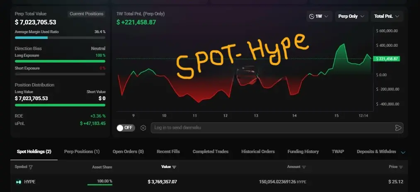
Task: Click the 100.00 % asset share cell
Action: tap(104, 181)
